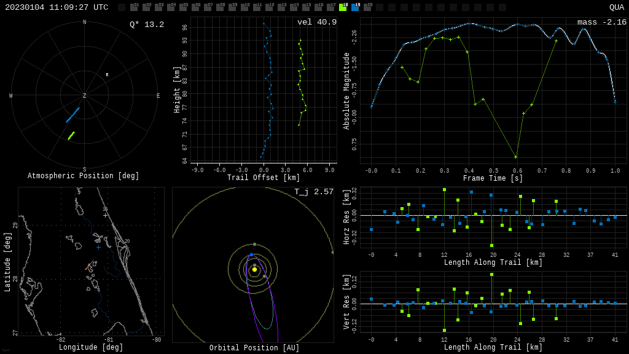Screen dimensions: 629x354
Task: Click the zenith Z at polar plot center
Action: (85, 96)
